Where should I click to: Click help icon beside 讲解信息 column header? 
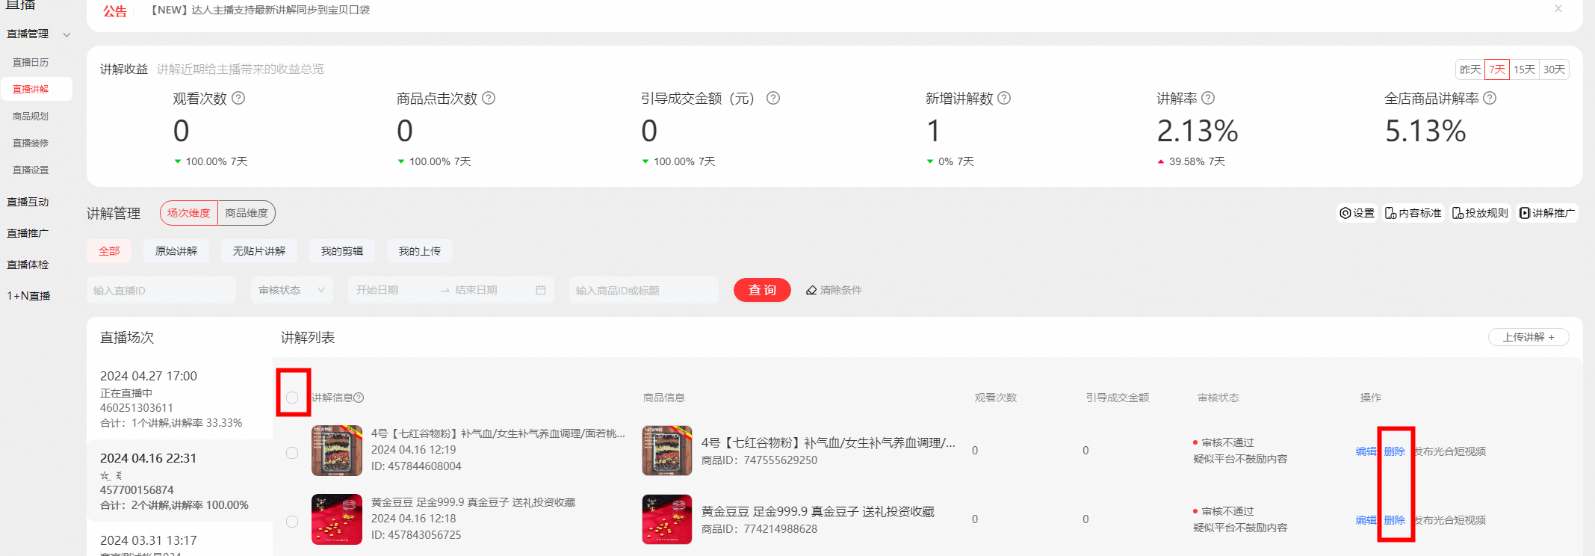pos(359,398)
